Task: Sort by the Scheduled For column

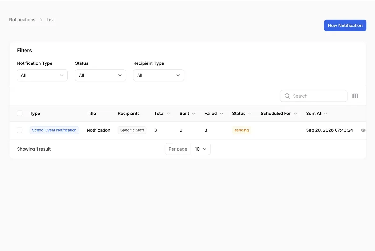Action: pos(279,114)
